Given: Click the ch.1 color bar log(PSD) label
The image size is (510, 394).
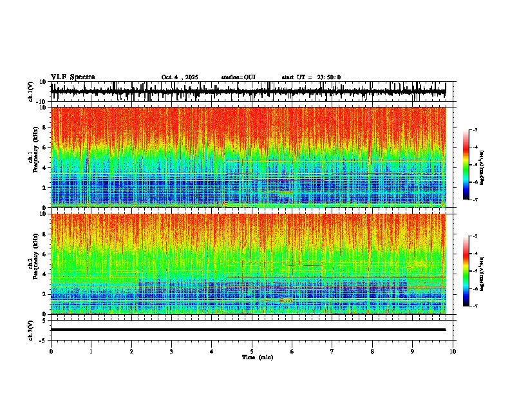Looking at the screenshot, I should 482,168.
